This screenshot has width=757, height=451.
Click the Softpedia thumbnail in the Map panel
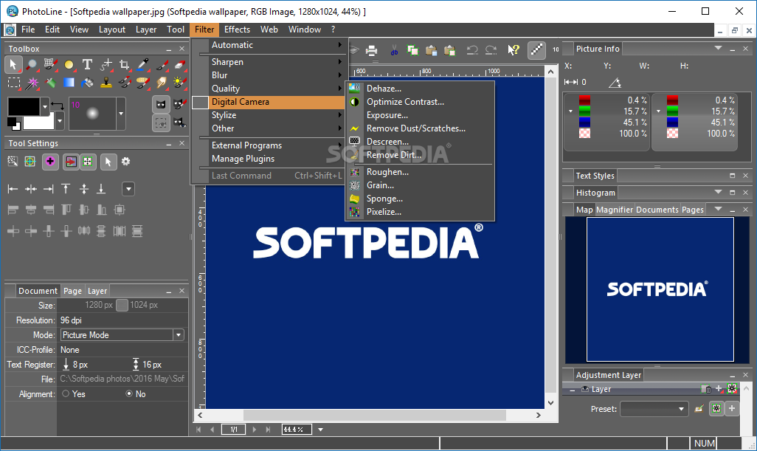pos(660,289)
